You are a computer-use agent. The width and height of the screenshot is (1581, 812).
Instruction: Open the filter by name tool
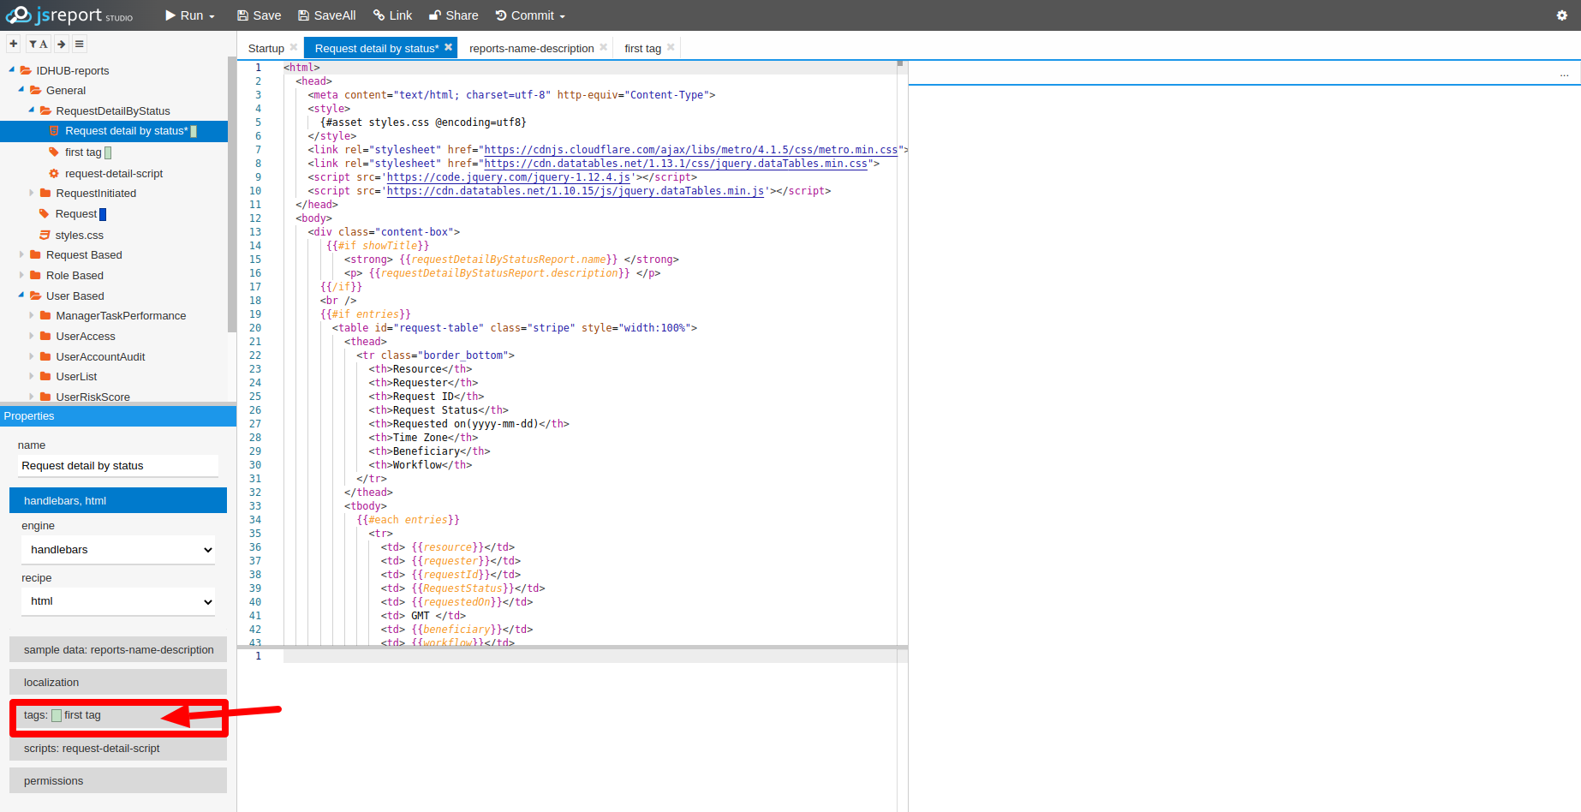38,44
